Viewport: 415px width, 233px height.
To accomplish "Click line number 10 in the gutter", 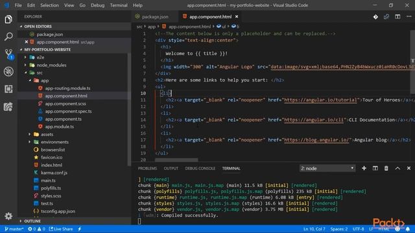I will click(x=143, y=93).
